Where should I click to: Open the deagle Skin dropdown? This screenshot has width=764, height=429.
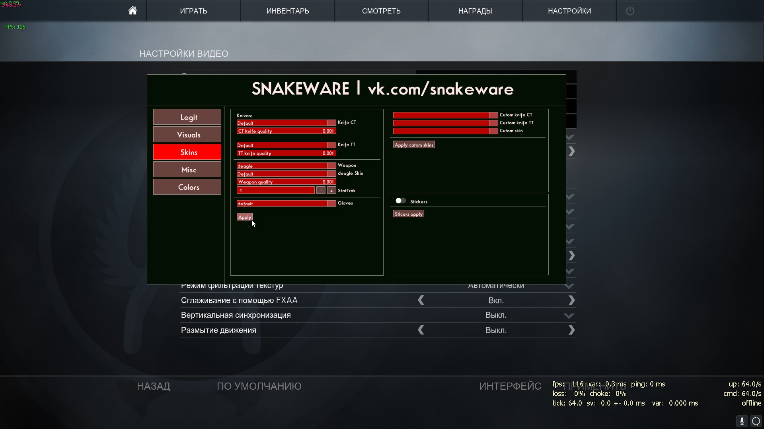point(286,174)
